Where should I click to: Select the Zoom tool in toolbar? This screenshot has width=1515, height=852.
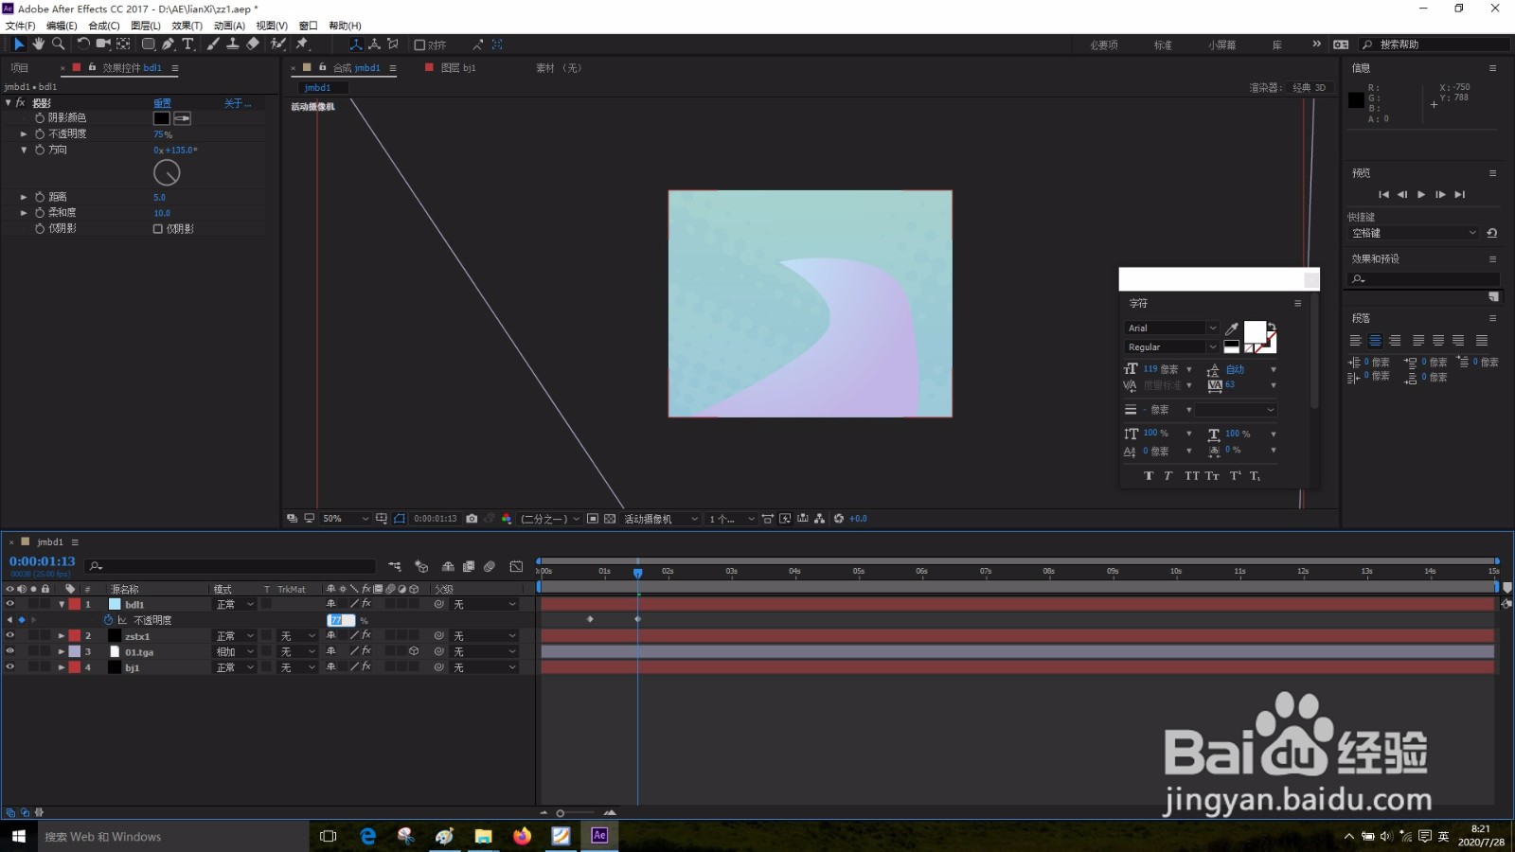(58, 44)
